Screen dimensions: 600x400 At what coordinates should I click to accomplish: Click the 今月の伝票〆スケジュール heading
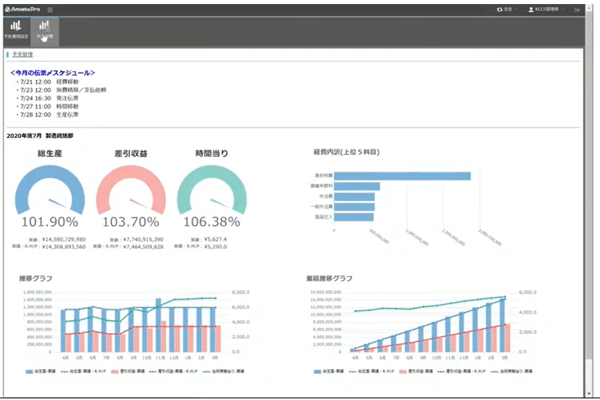[x=53, y=73]
